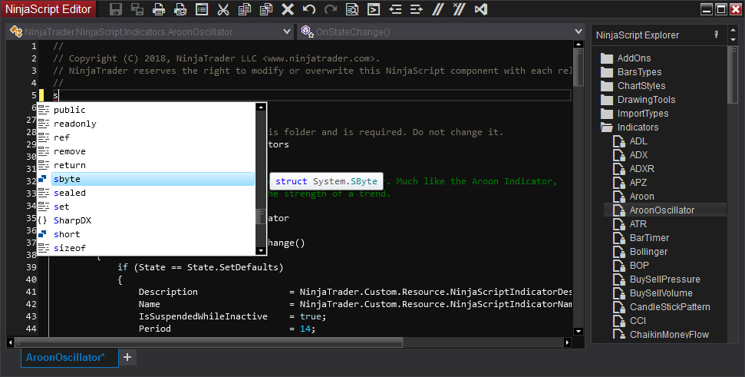This screenshot has width=745, height=377.
Task: Click the autocomplete list's scroll-down arrow
Action: tap(260, 250)
